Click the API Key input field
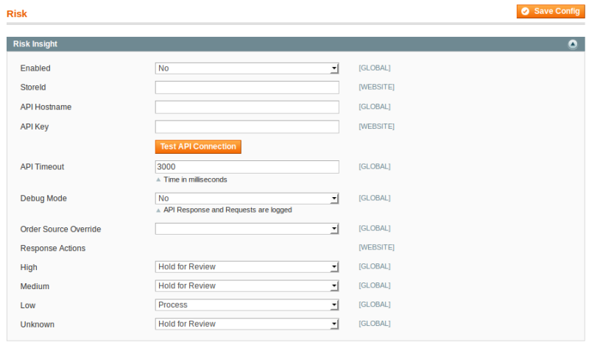This screenshot has width=589, height=345. [247, 127]
